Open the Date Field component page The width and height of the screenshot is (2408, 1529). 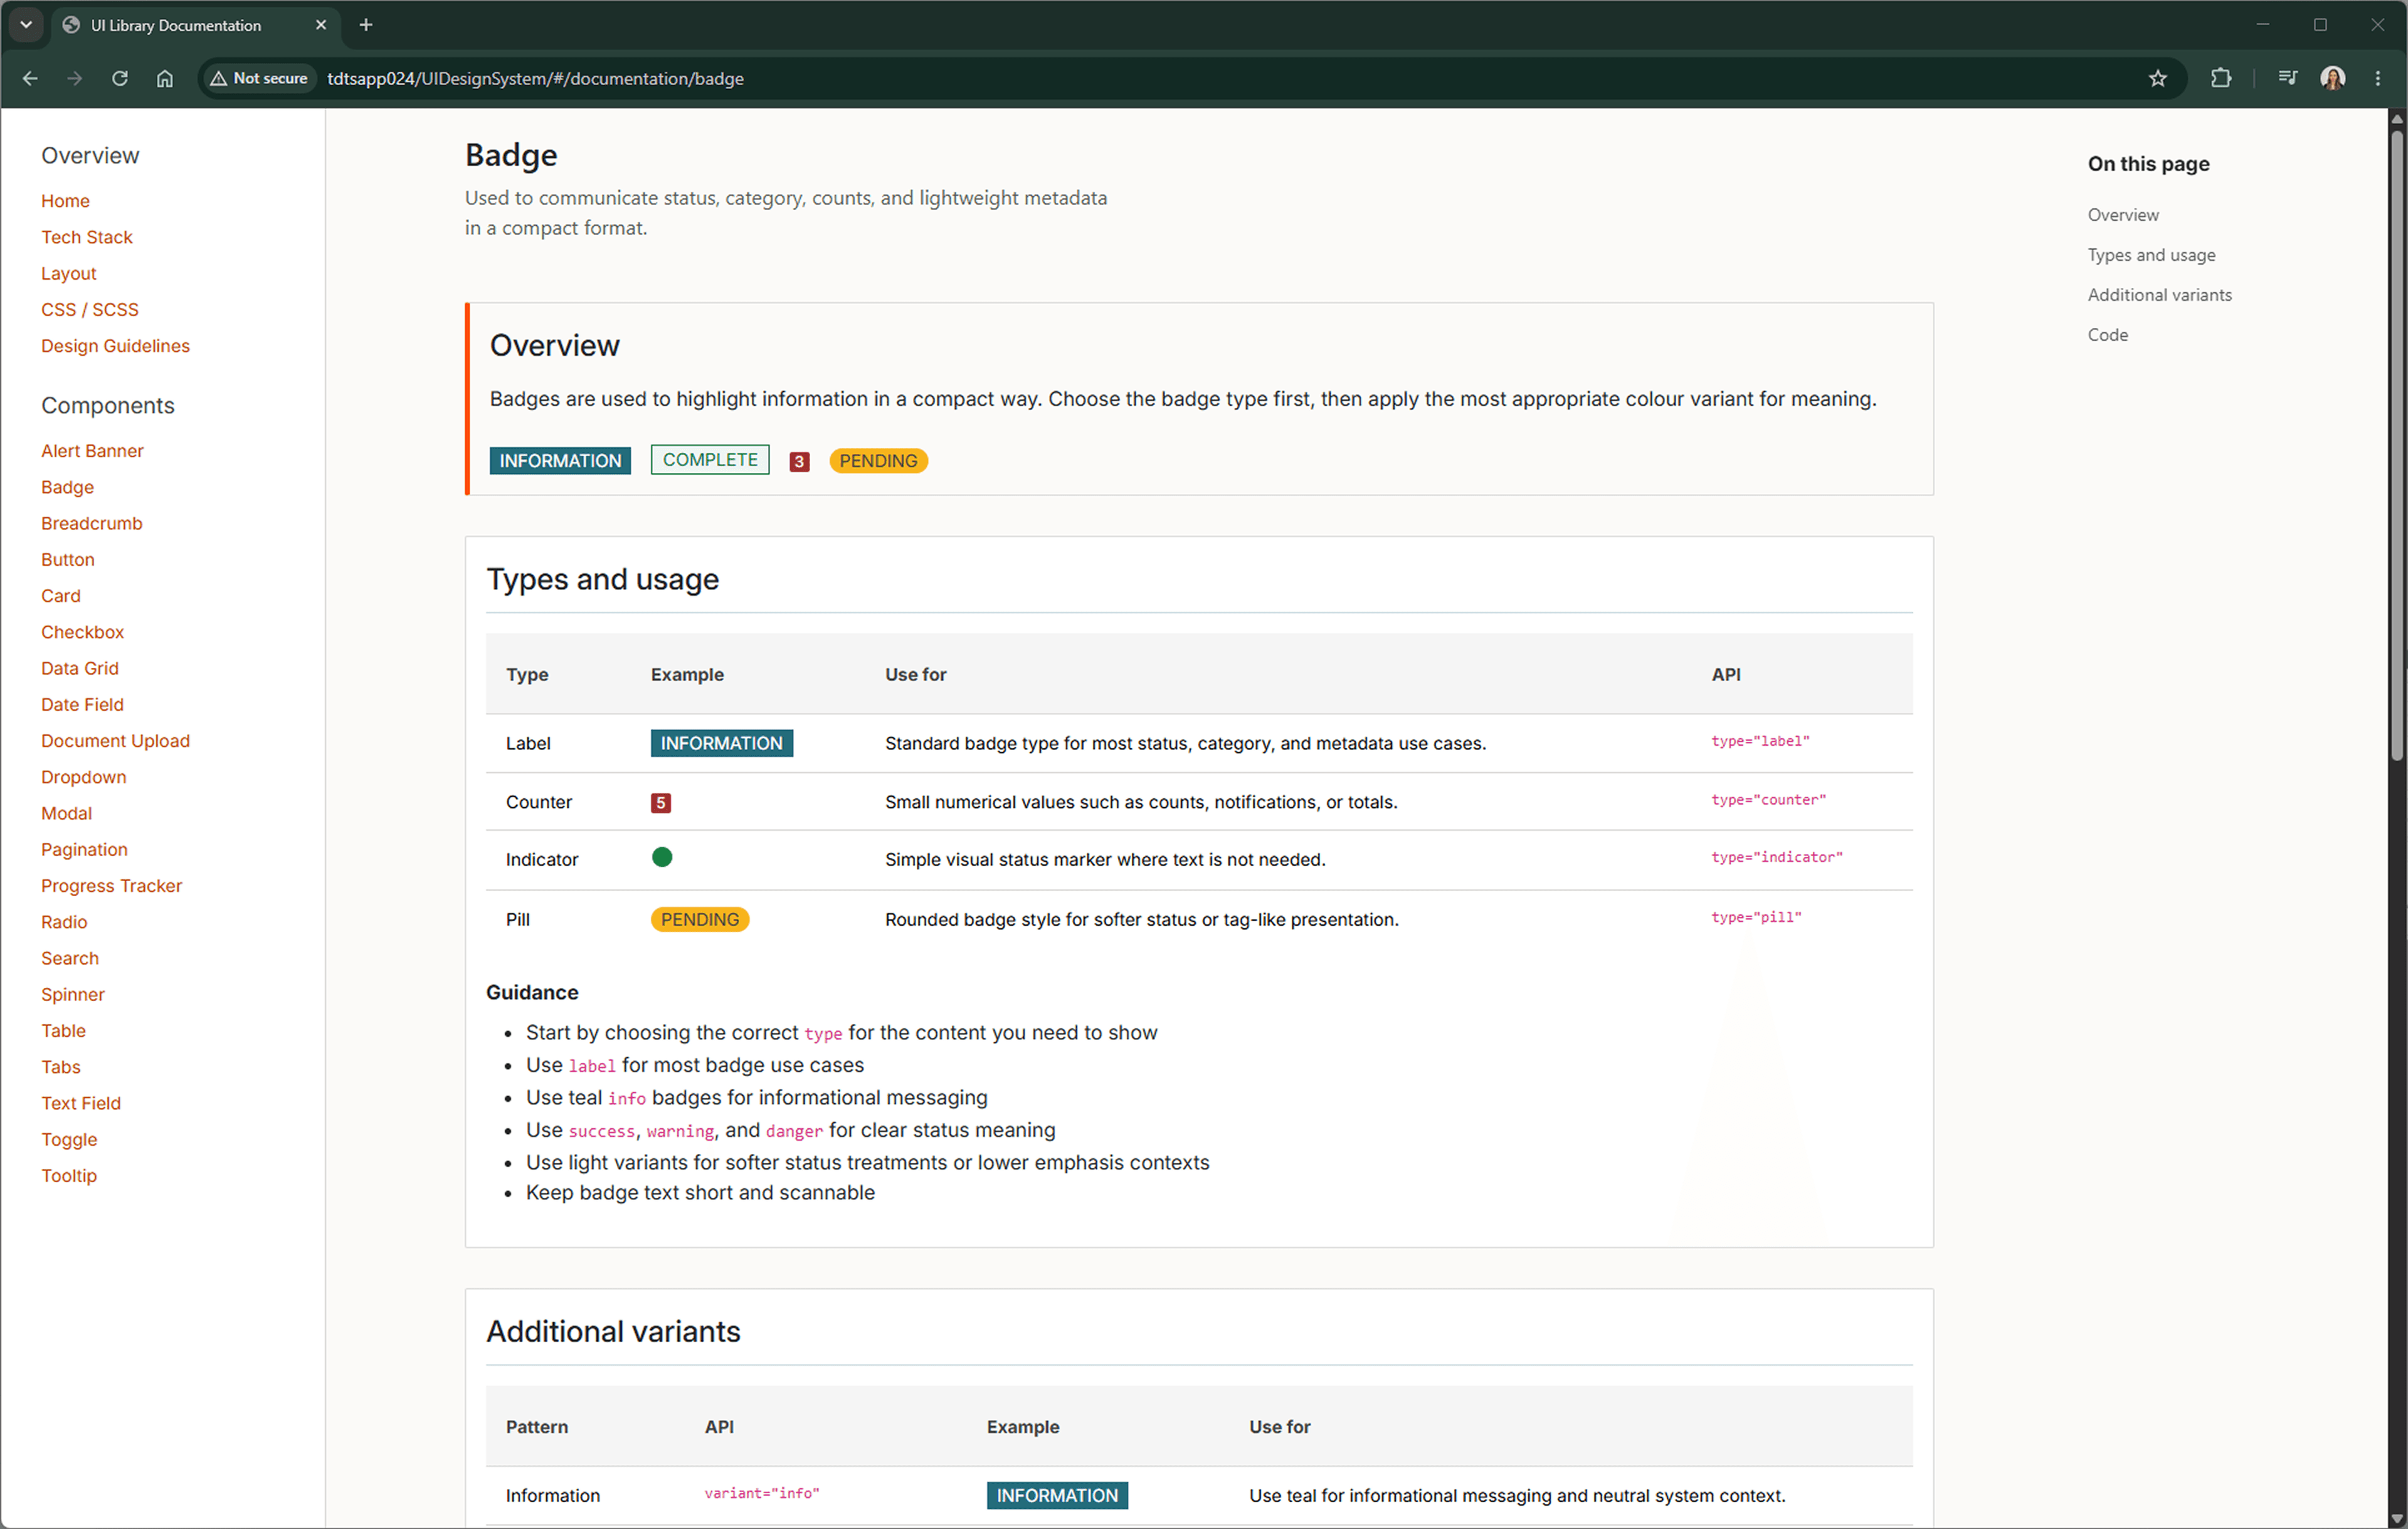click(x=82, y=704)
